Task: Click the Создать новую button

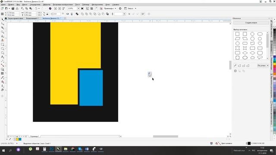Action: pos(251,23)
